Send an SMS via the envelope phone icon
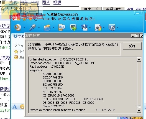The height and width of the screenshot is (119, 146). coord(62,27)
